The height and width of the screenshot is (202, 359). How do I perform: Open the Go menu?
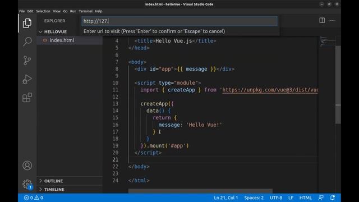coord(65,11)
